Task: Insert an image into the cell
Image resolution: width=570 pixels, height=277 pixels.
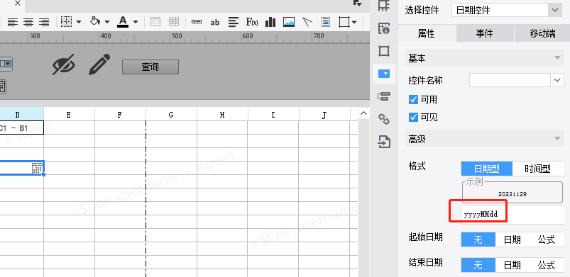Action: click(289, 22)
